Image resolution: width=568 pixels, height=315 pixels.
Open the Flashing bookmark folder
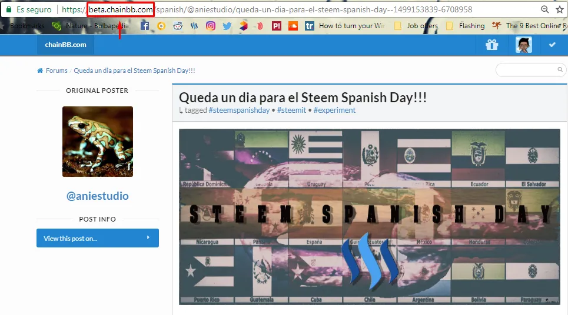(466, 26)
